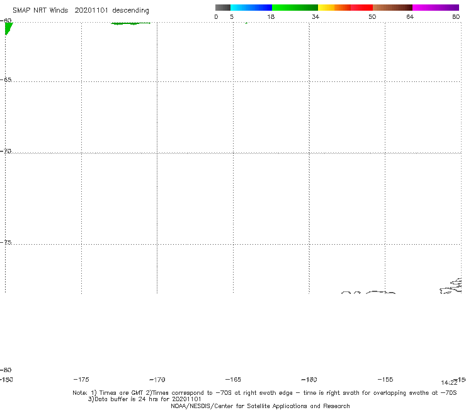Viewport: 466px width, 410px height.
Task: Pick the green segment of the colorbar
Action: 295,8
